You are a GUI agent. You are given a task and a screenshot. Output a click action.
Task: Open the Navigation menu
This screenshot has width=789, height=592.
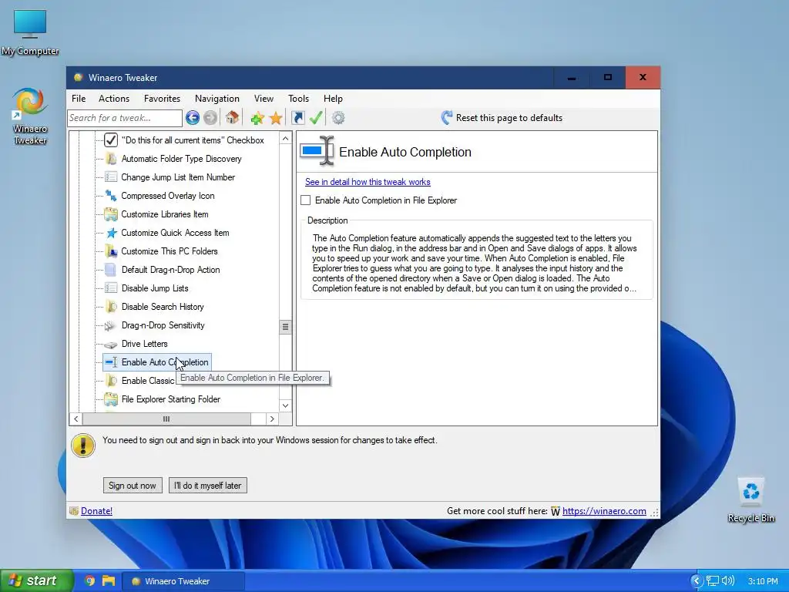(217, 99)
